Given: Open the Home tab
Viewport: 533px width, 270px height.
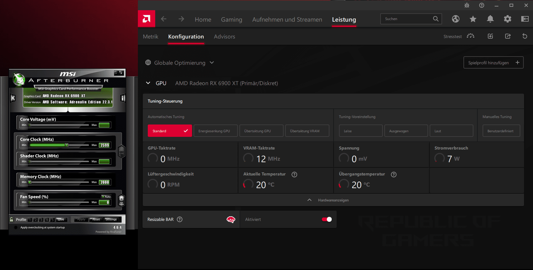Looking at the screenshot, I should (203, 19).
